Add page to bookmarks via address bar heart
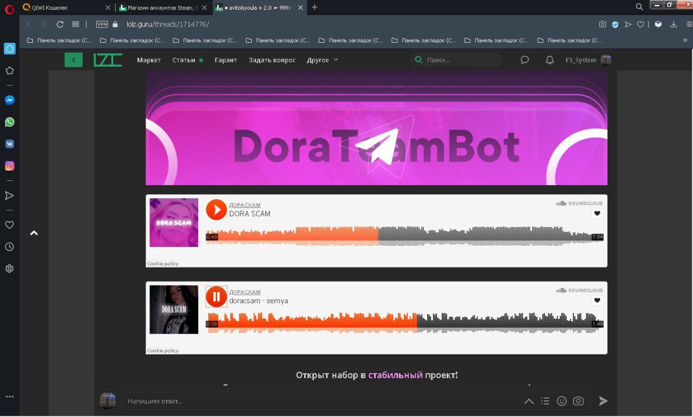The width and height of the screenshot is (693, 417). pos(640,24)
